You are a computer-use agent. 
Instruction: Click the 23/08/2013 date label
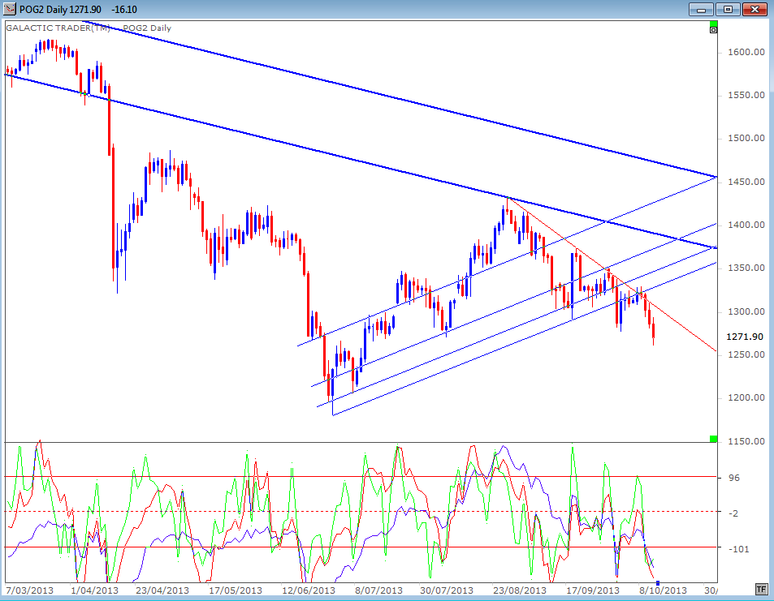coord(520,590)
